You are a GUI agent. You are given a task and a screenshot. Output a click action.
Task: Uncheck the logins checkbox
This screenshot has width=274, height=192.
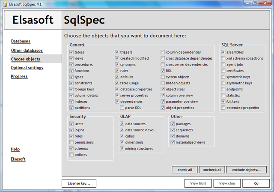(71, 130)
